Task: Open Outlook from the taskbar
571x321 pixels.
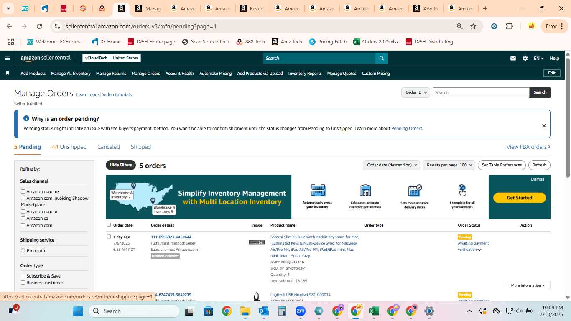Action: point(263,311)
